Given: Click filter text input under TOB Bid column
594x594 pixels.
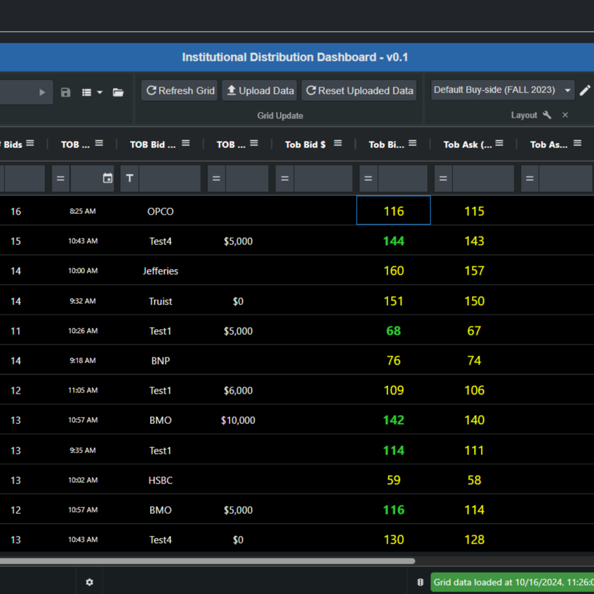Looking at the screenshot, I should (170, 178).
